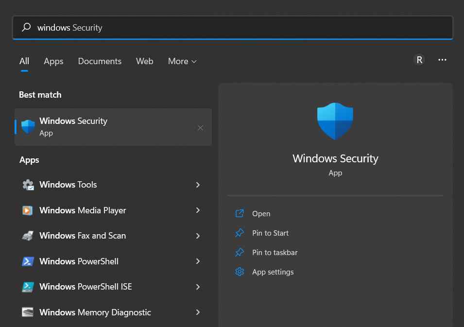Viewport: 464px width, 327px height.
Task: Select the Windows Media Player result text
Action: [x=83, y=210]
